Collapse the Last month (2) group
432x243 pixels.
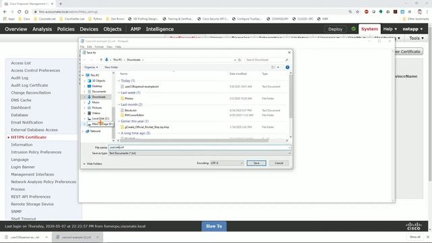[x=119, y=105]
